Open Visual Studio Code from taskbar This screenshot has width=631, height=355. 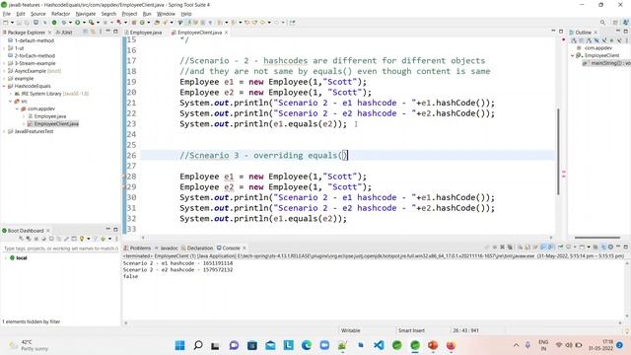pyautogui.click(x=379, y=345)
